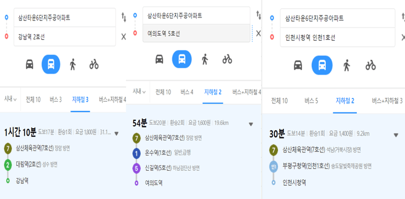Click line 7 badge in the 54분 route

[136, 138]
